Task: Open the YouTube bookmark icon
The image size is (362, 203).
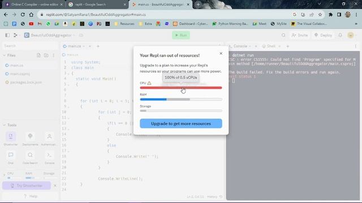Action: 31,24
